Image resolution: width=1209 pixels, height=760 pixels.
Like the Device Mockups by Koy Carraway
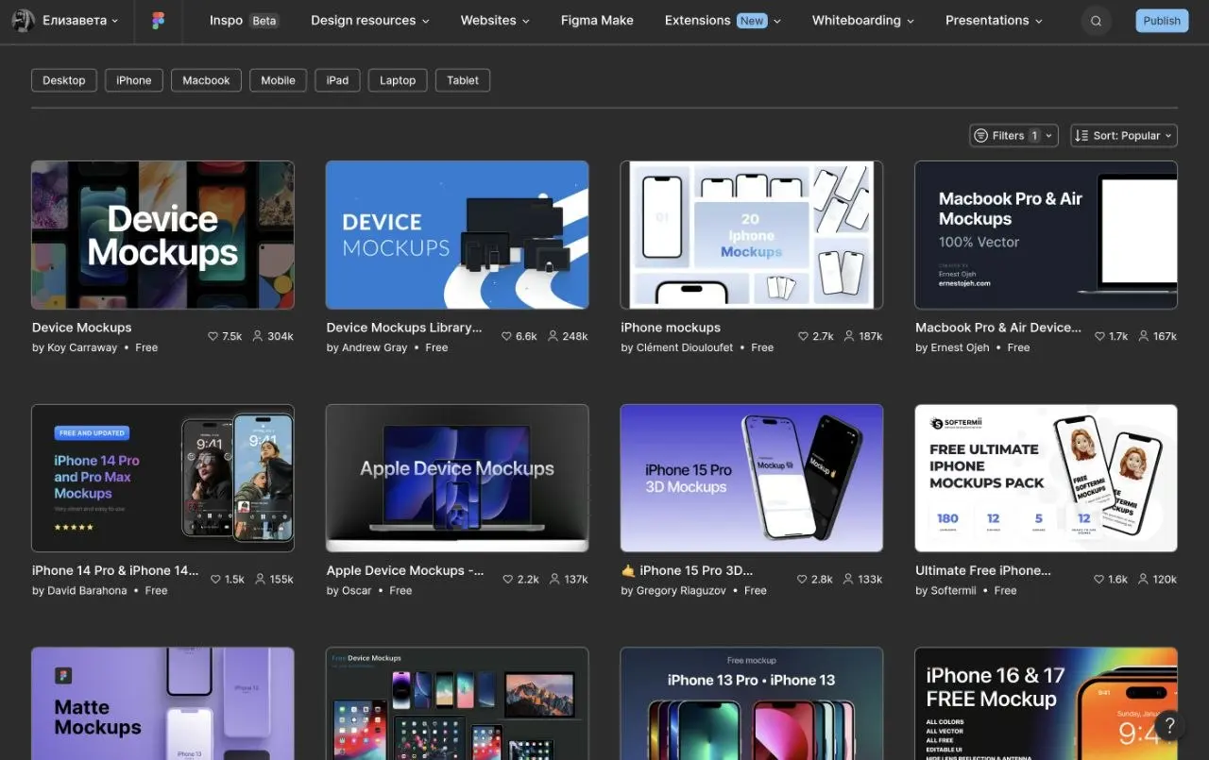point(213,336)
